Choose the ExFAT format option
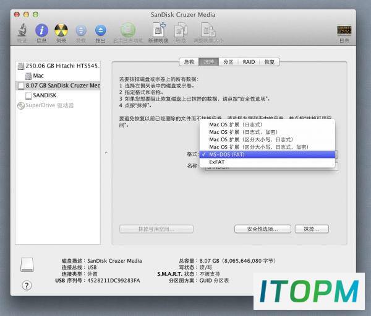The height and width of the screenshot is (316, 371). [267, 162]
